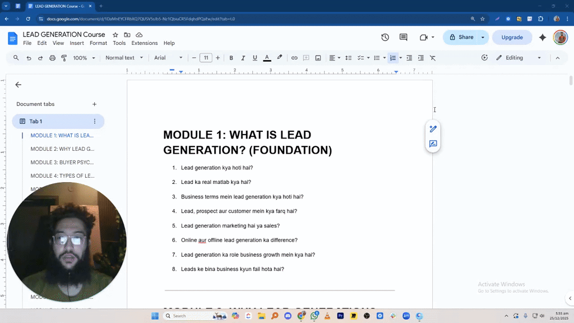Click the font size input field
This screenshot has width=574, height=323.
pyautogui.click(x=206, y=58)
